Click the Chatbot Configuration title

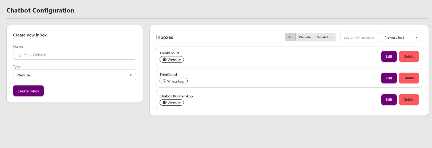pos(40,10)
